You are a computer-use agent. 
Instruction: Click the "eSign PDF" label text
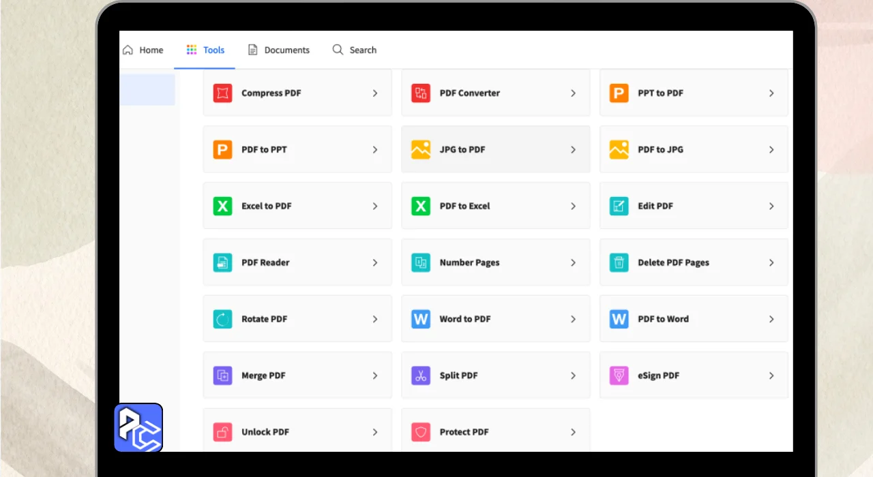tap(659, 376)
